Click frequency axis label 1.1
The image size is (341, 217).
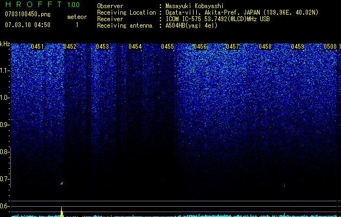click(4, 71)
